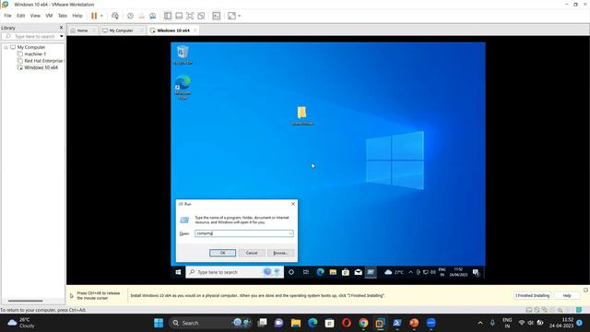
Task: Collapse the My Computer tree node
Action: click(6, 47)
